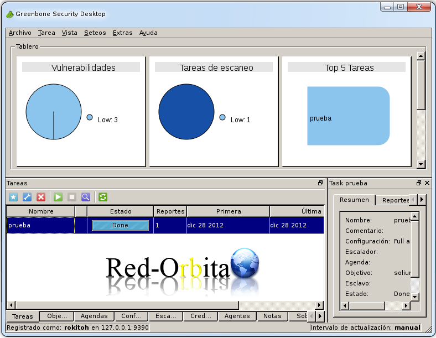Switch to the Notas tab
This screenshot has height=338, width=436.
click(272, 316)
